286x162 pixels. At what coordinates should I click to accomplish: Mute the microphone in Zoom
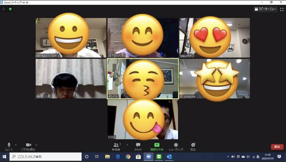pos(9,146)
